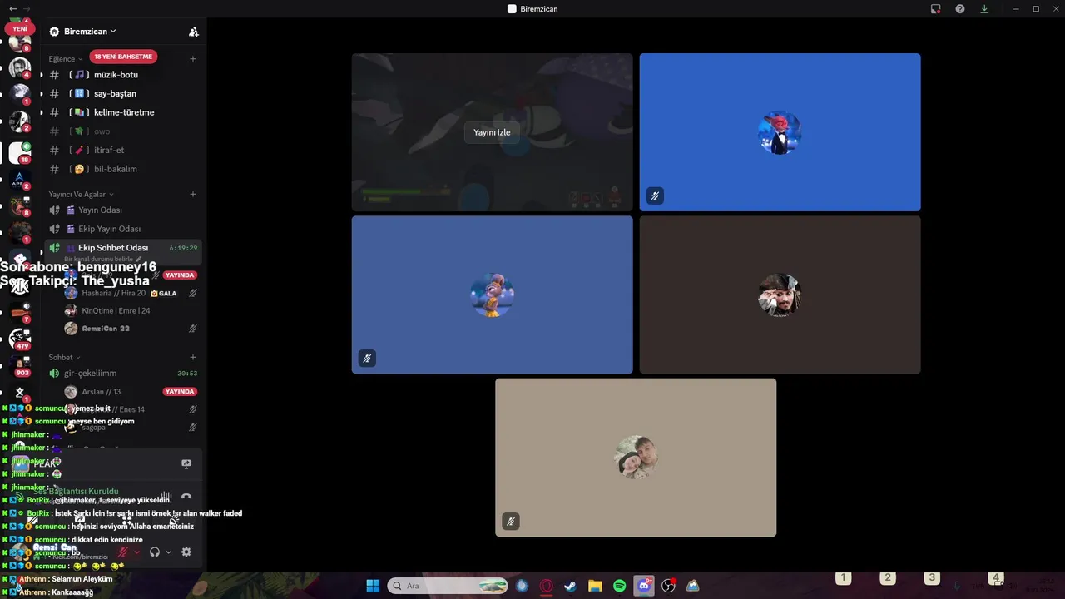Open Spotify from the taskbar
Viewport: 1065px width, 599px height.
click(x=620, y=586)
